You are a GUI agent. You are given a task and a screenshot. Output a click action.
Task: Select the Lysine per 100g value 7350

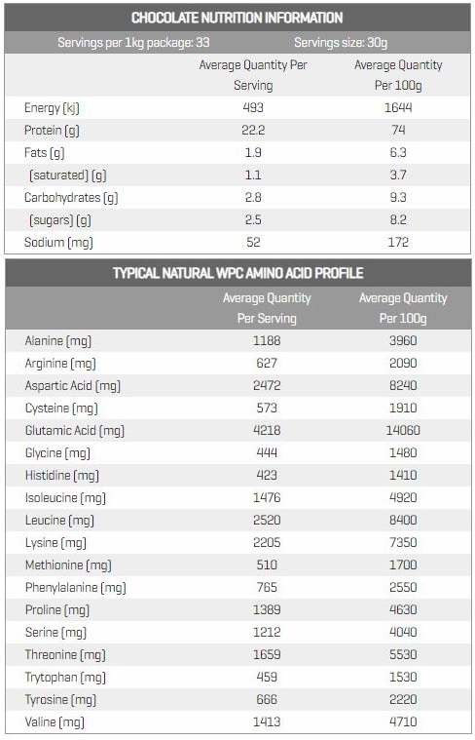coord(403,542)
